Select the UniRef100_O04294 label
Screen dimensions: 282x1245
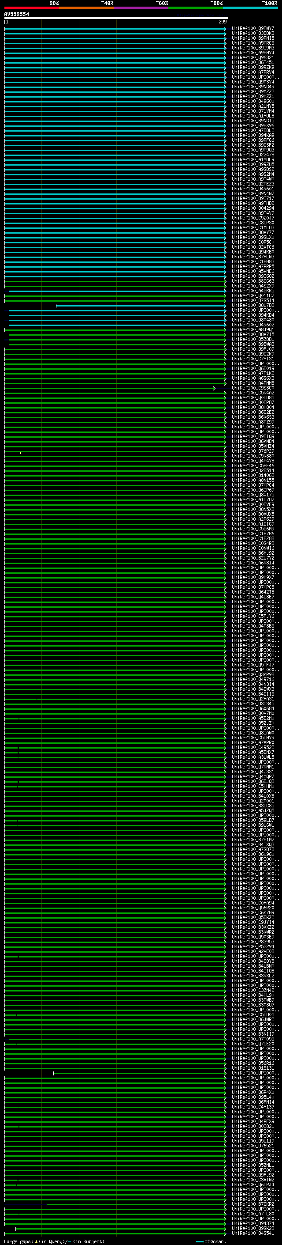click(253, 208)
